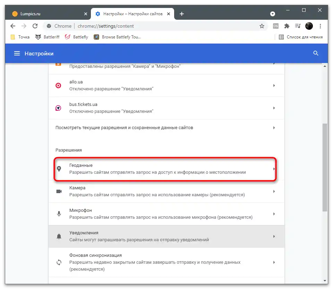Click the Настройки header title
The image size is (333, 289).
39,54
